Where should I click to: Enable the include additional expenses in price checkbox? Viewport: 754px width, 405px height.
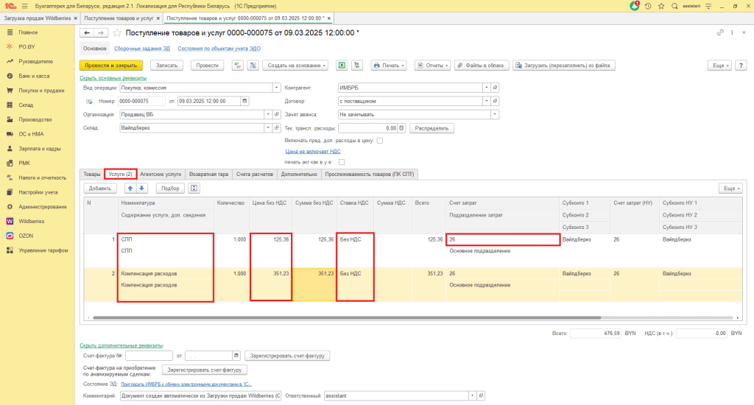click(x=380, y=140)
